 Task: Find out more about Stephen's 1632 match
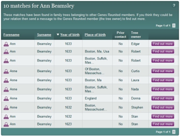pyautogui.click(x=163, y=107)
